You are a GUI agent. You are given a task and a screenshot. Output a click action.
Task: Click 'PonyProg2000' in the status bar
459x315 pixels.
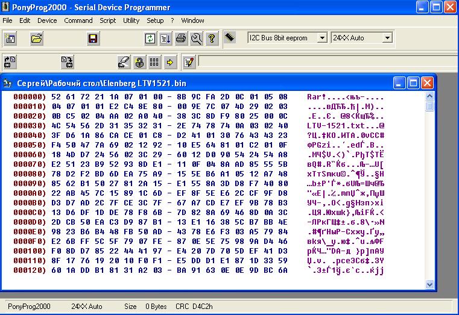pos(29,307)
